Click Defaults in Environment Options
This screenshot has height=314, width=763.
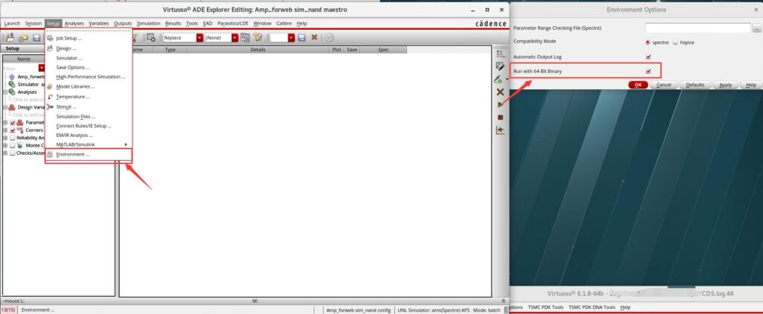(695, 85)
